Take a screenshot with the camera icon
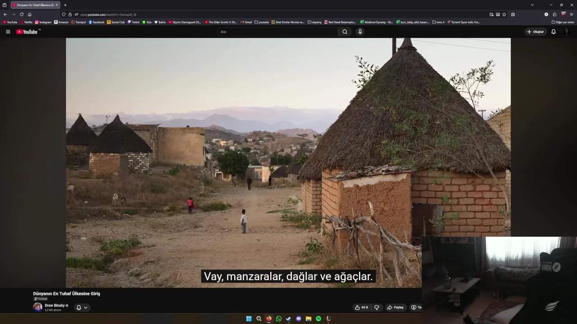 513,14
